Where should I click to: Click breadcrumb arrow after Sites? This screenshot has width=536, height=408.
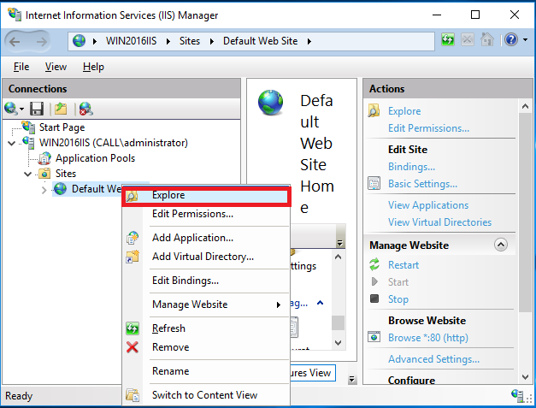click(212, 41)
